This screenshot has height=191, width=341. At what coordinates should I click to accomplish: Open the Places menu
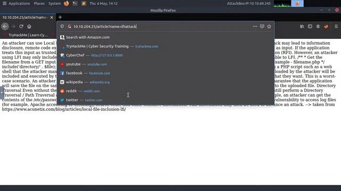39,4
